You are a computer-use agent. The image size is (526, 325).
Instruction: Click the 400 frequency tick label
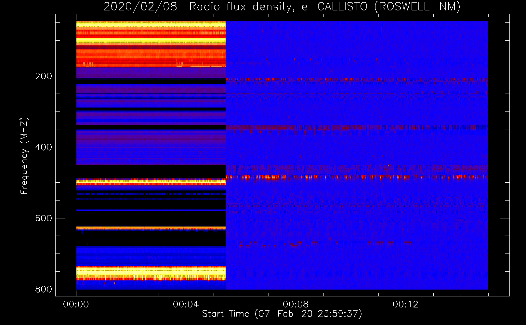coord(44,147)
